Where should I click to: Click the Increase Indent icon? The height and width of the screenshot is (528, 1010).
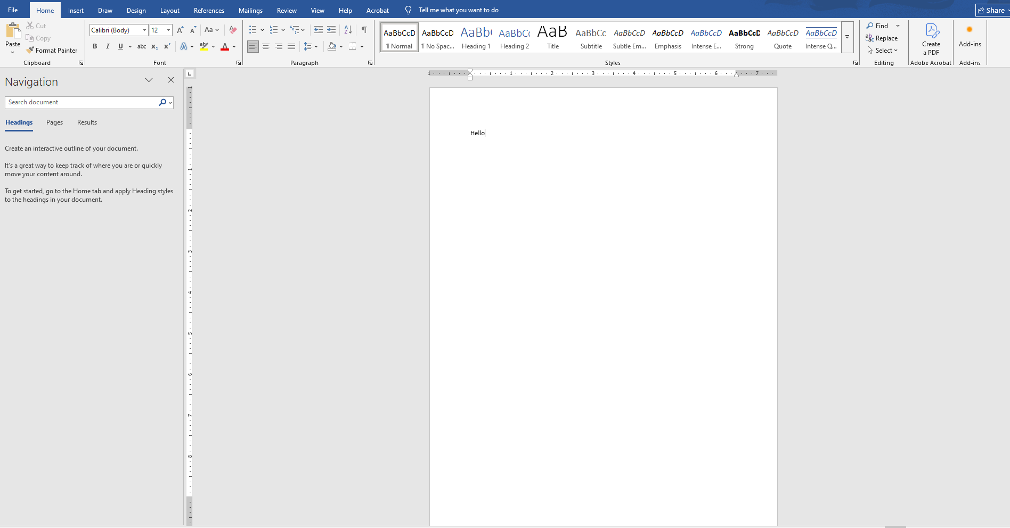[331, 30]
